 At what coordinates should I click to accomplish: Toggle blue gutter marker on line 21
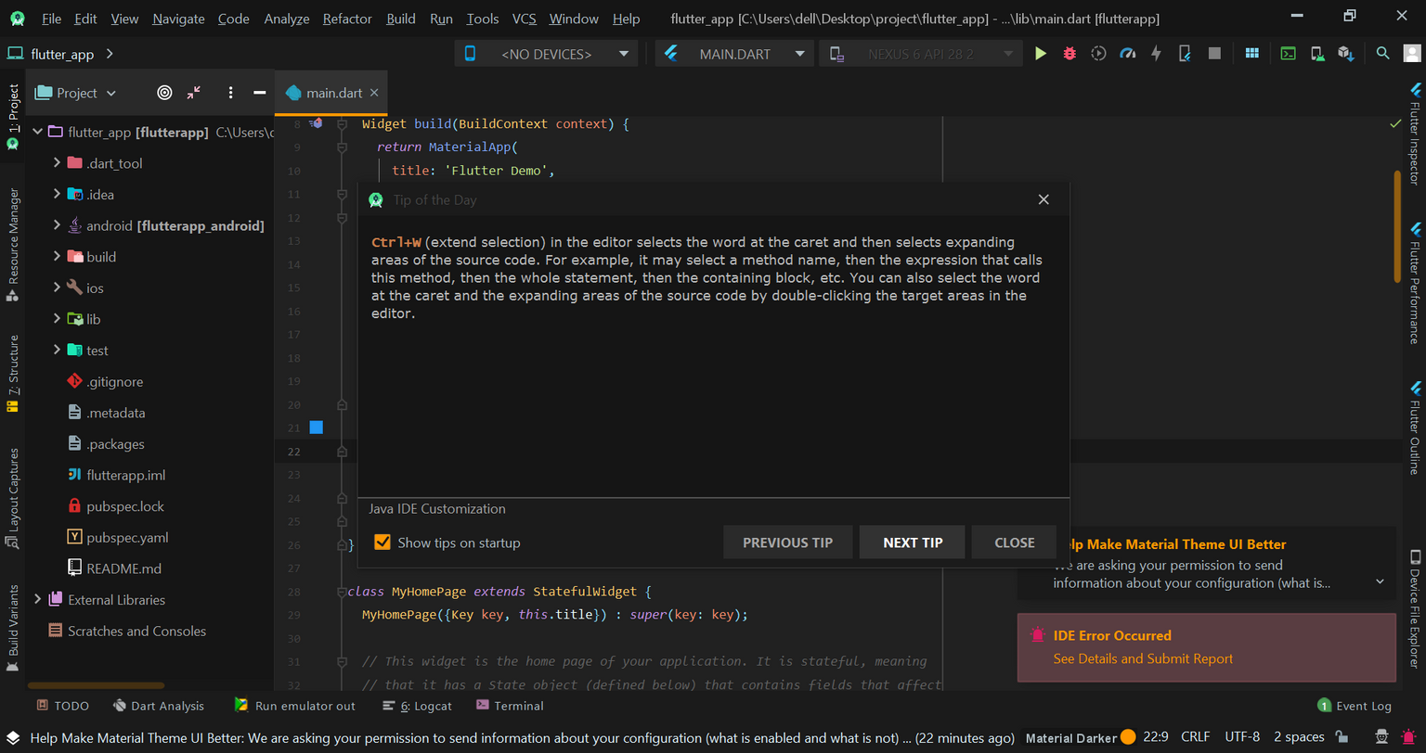(x=316, y=428)
